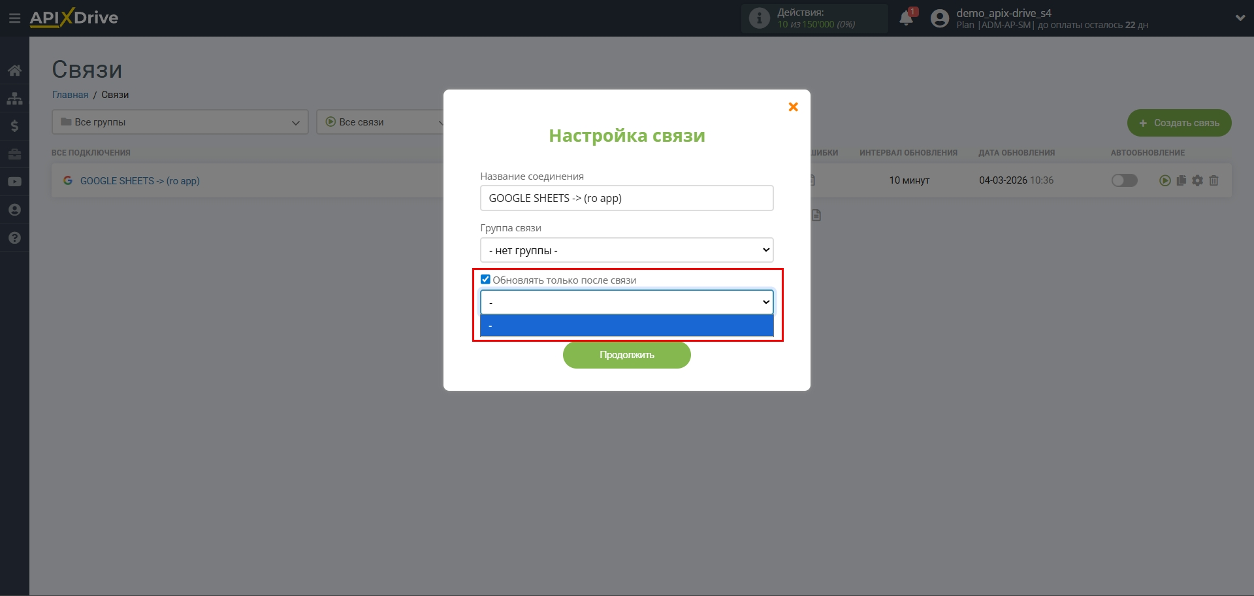Viewport: 1254px width, 596px height.
Task: Run the GOOGLE SHEETS connection with play icon
Action: [1165, 180]
